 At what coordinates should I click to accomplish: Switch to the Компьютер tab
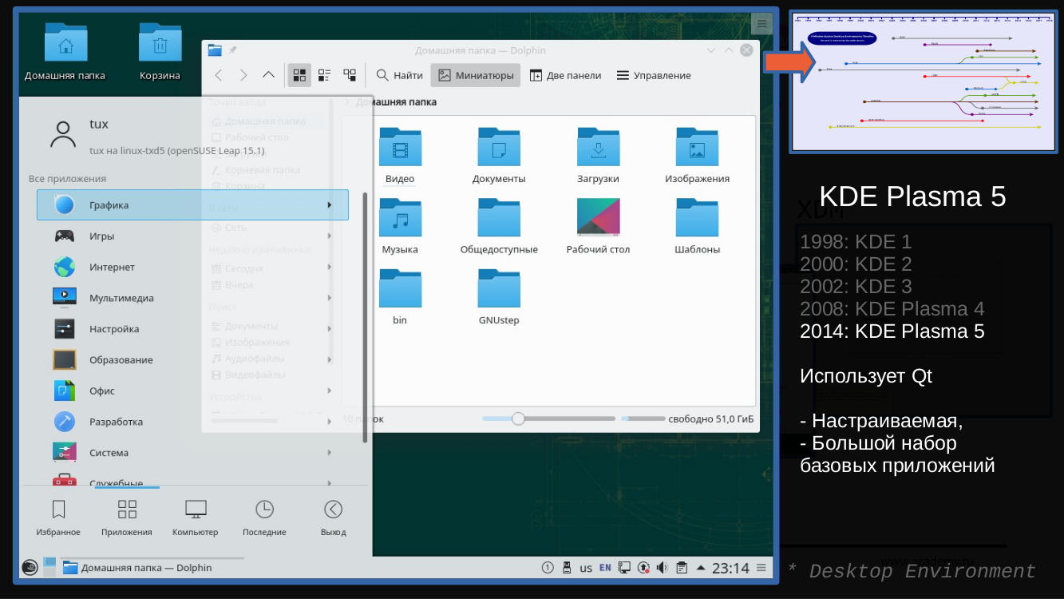[x=196, y=518]
